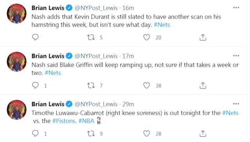Retweet the Kevin Durant scan tweet

pos(91,37)
